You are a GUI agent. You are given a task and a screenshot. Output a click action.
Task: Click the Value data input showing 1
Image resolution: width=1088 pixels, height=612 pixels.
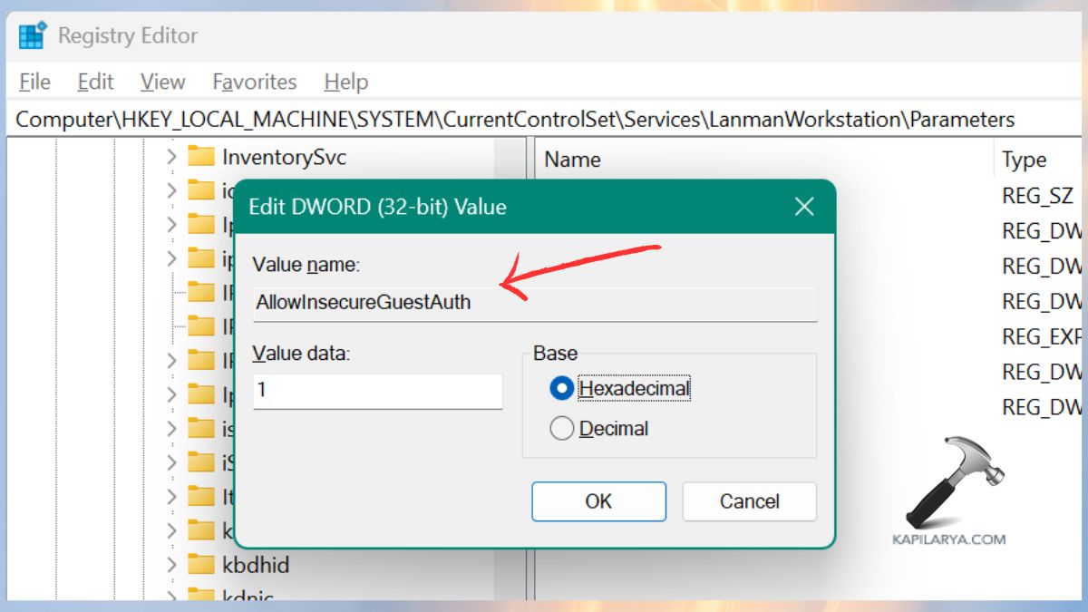tap(377, 391)
